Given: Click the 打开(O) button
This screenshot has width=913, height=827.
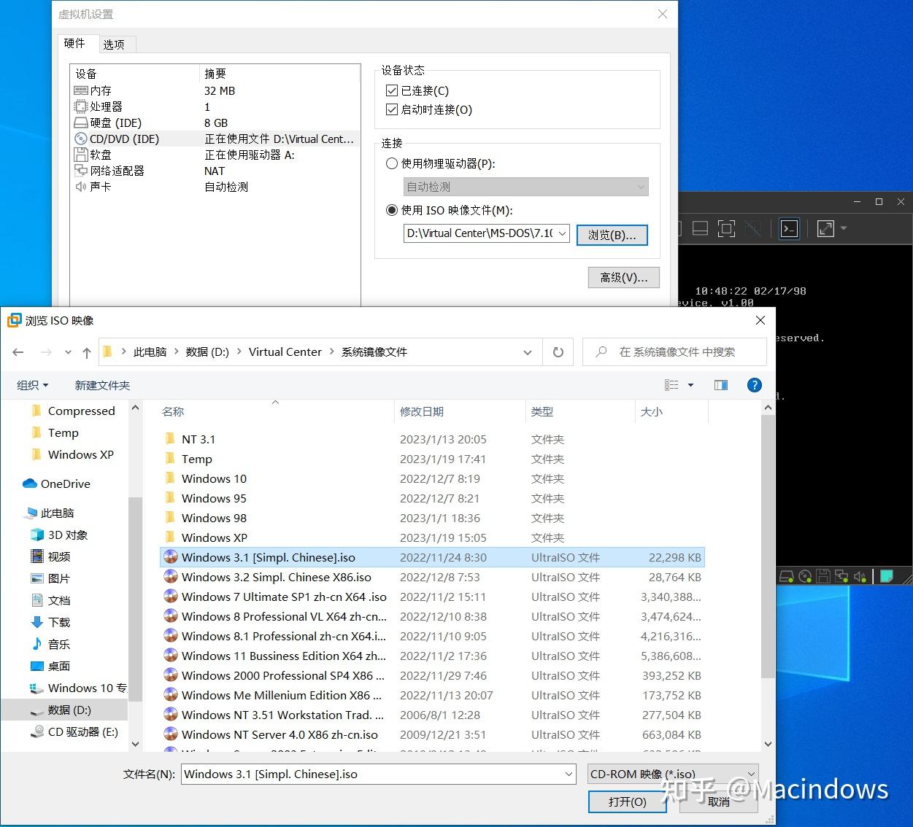Looking at the screenshot, I should [628, 801].
